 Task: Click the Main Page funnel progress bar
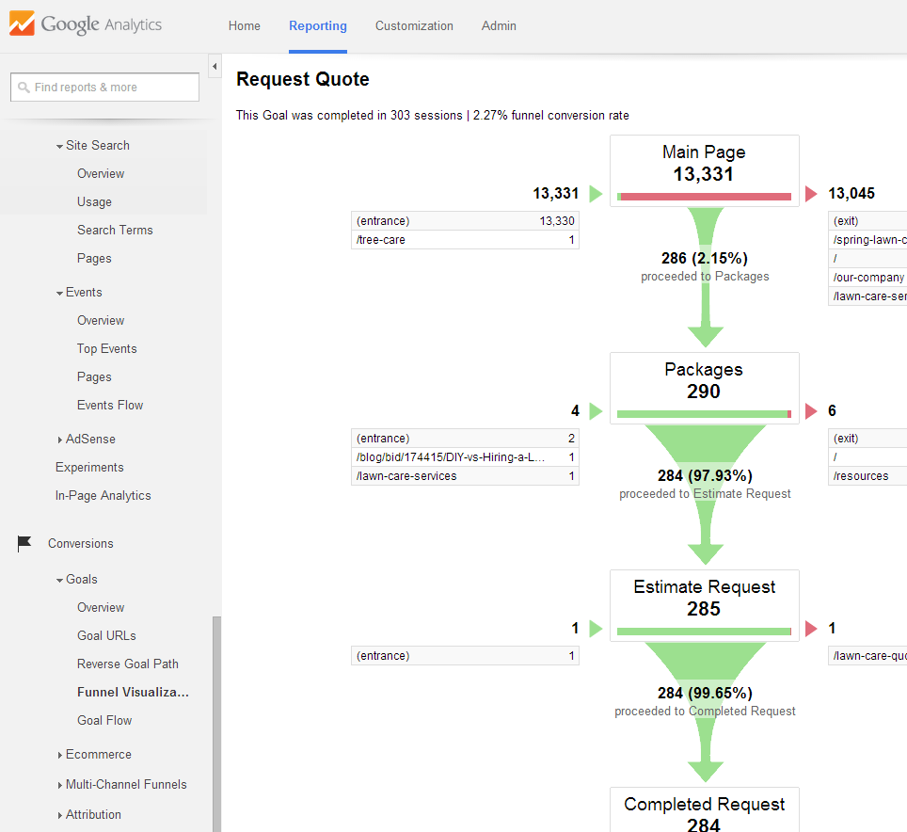704,197
